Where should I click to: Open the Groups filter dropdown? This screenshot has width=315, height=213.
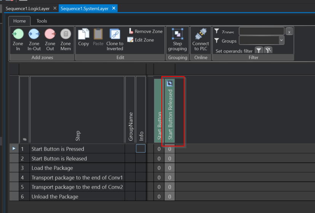coord(282,40)
